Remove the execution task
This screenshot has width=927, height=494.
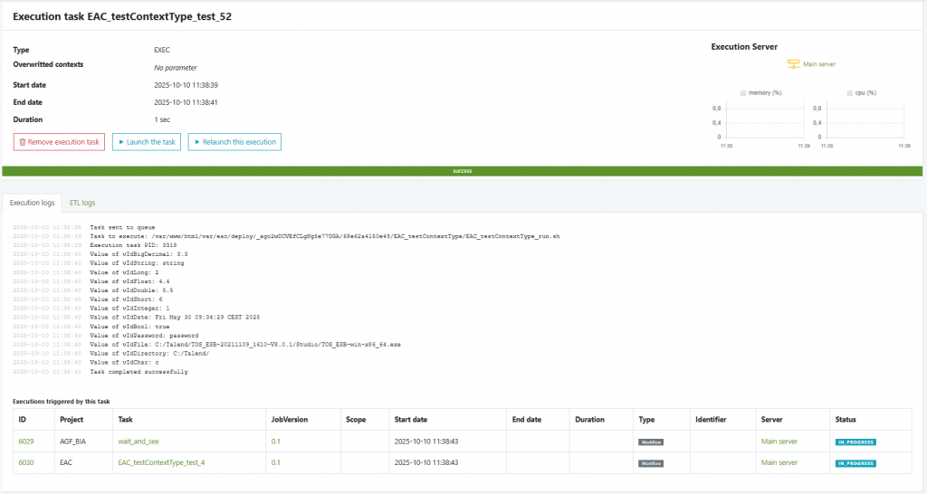click(x=59, y=142)
